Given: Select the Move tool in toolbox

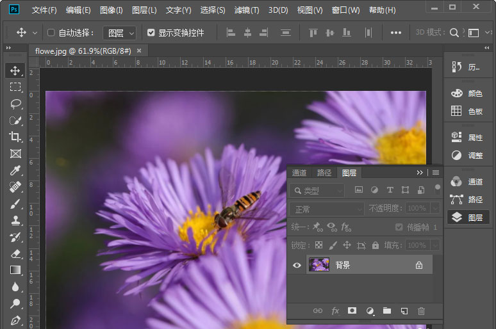Looking at the screenshot, I should [15, 70].
